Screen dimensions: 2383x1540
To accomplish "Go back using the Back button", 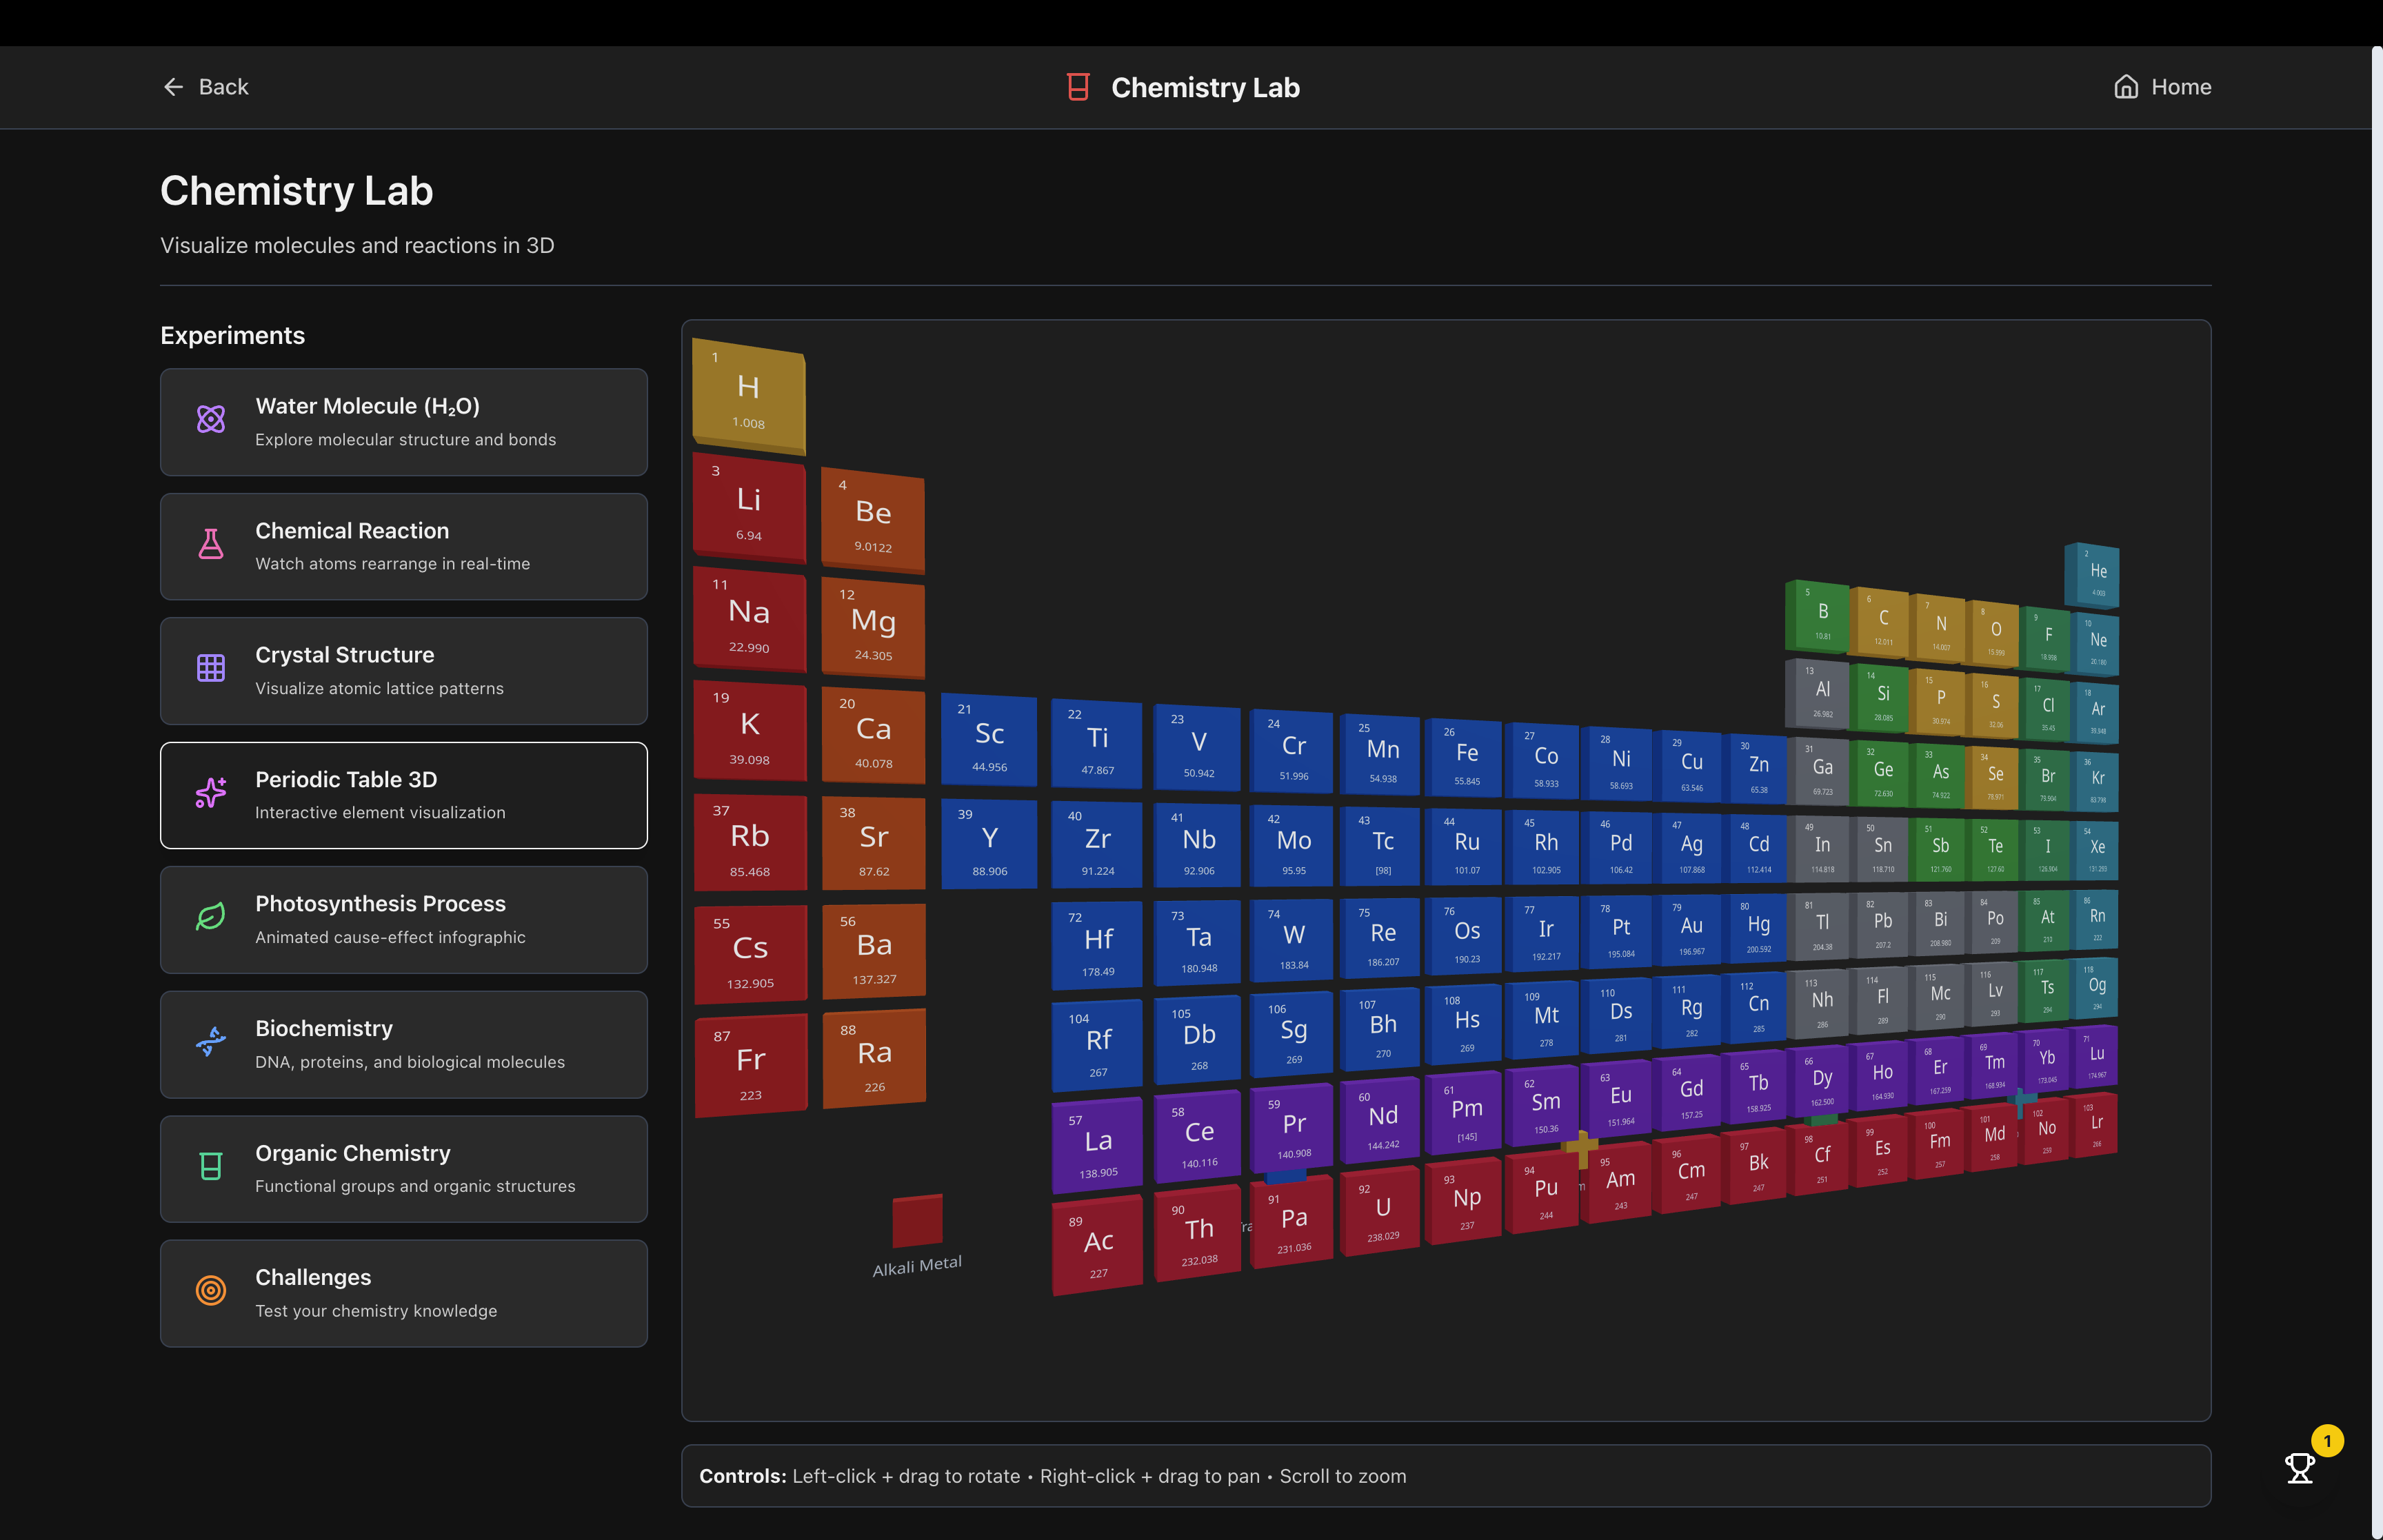I will (x=206, y=87).
